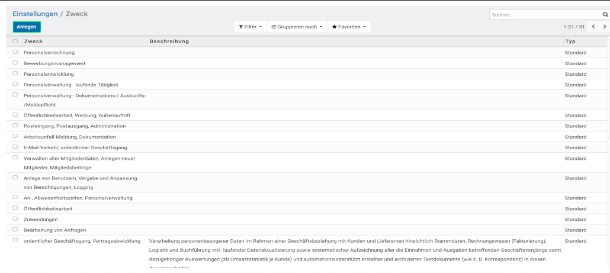The width and height of the screenshot is (610, 273).
Task: Open the Filter dropdown
Action: click(x=250, y=27)
